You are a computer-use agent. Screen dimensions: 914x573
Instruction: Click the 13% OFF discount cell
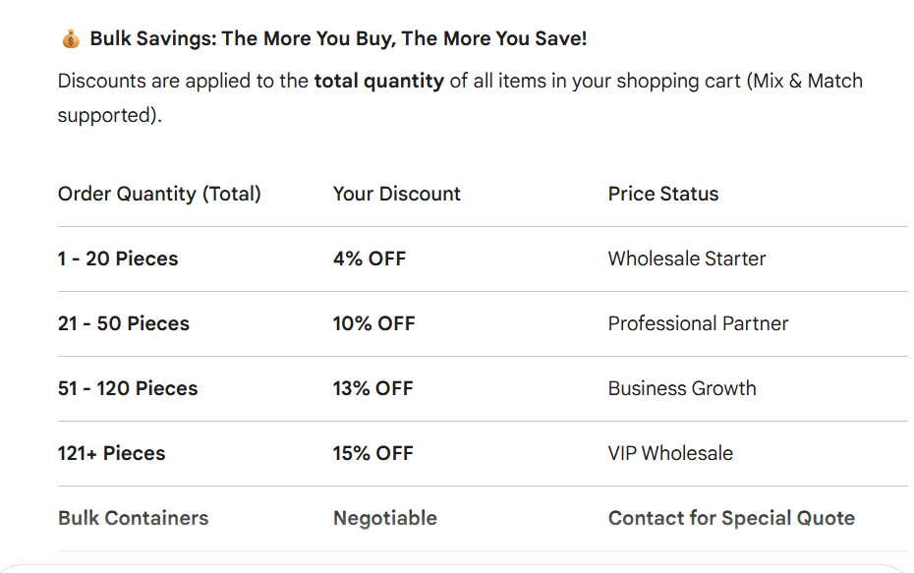372,388
